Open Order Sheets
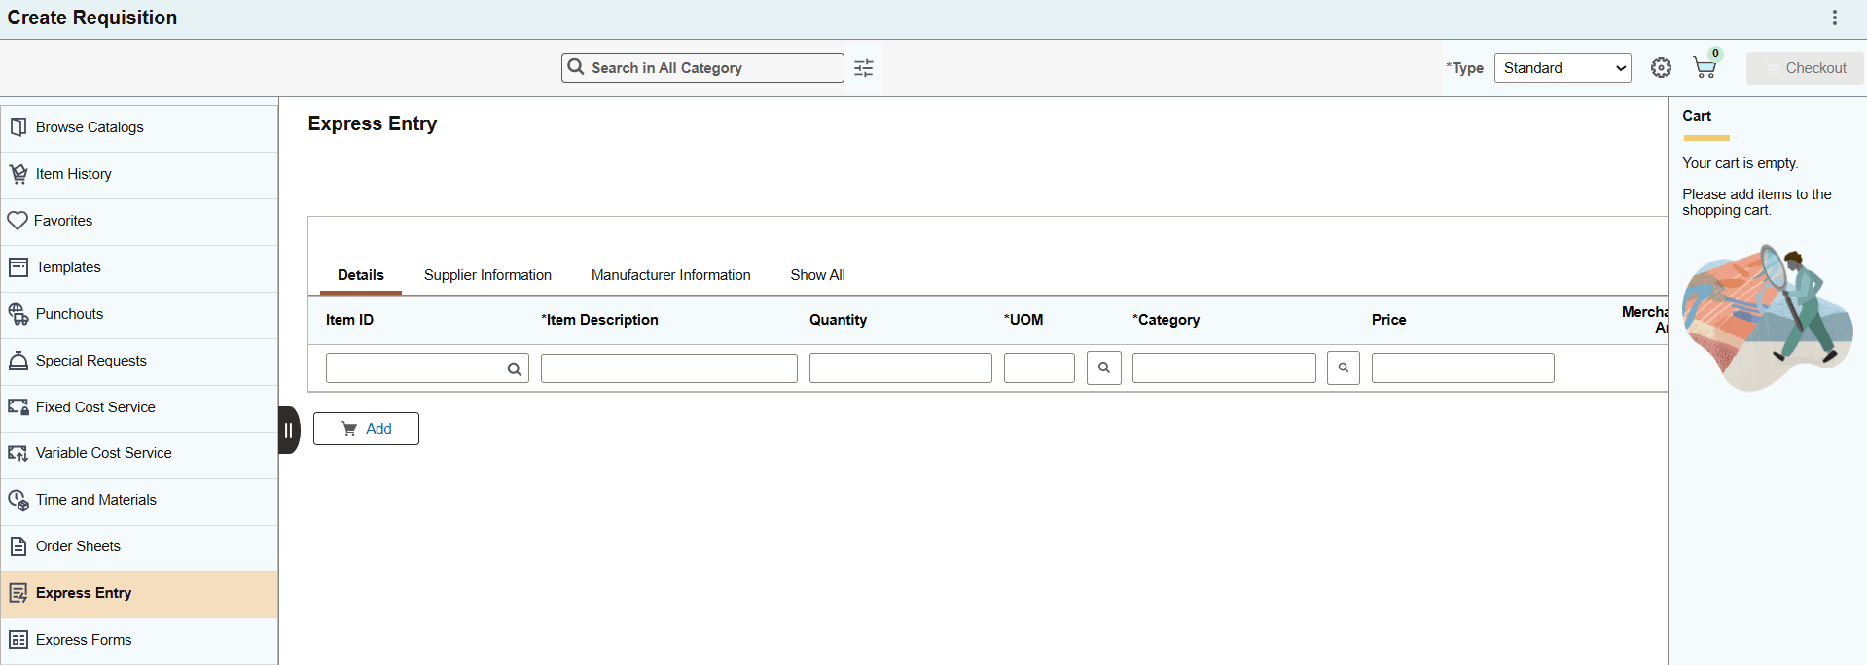The image size is (1867, 665). point(139,546)
